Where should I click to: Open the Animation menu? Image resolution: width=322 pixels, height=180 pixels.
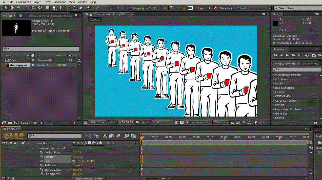click(60, 2)
